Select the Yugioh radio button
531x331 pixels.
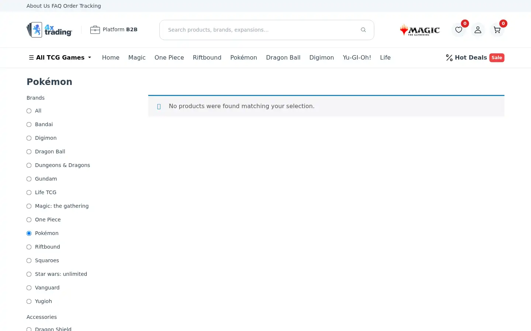click(x=29, y=302)
